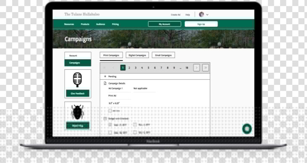Open the Resources navigation menu
The height and width of the screenshot is (163, 307).
69,24
